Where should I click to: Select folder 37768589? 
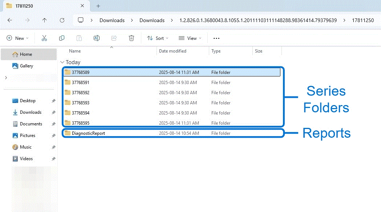click(x=172, y=72)
